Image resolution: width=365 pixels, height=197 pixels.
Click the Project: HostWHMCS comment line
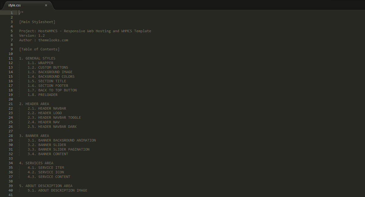(85, 31)
